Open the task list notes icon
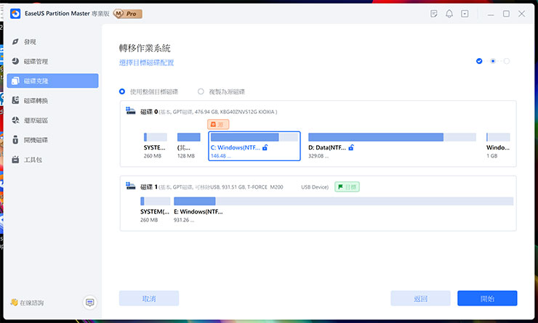 click(434, 14)
